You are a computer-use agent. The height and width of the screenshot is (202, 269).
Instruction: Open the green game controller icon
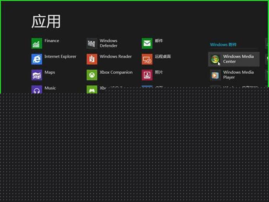(x=92, y=90)
